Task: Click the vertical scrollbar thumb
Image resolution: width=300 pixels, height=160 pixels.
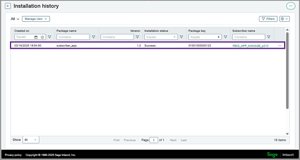Action: tap(287, 70)
